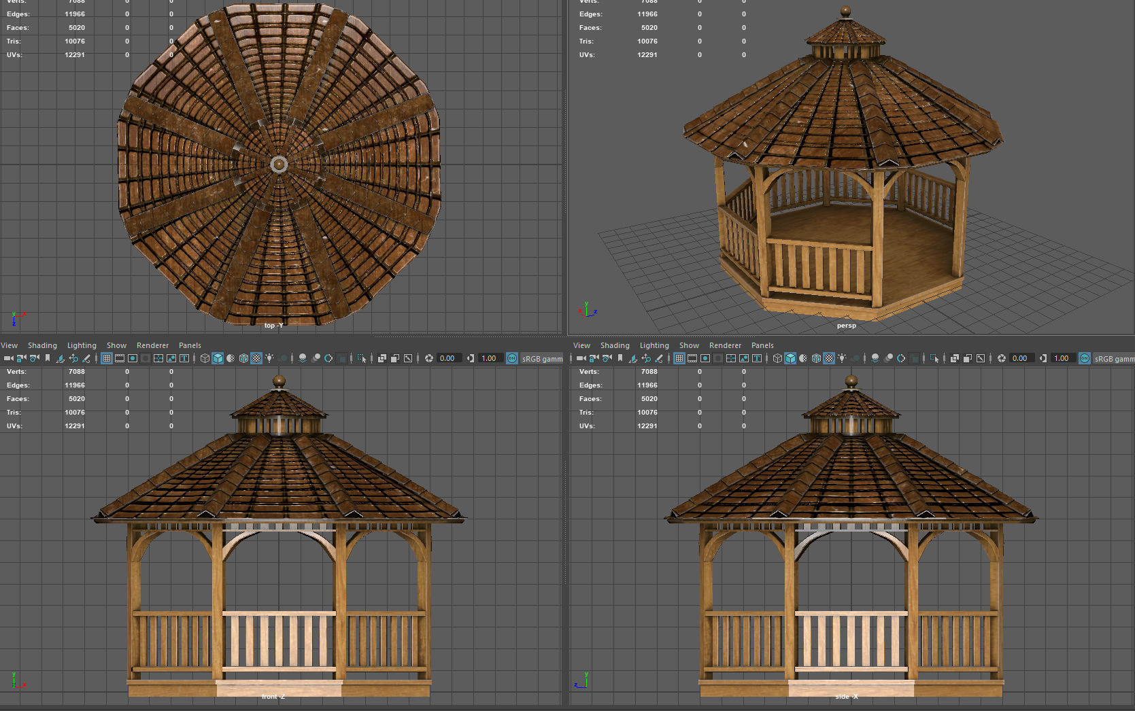Open sRGB gamma dropdown in side panel
Viewport: 1135px width, 711px height.
pos(1115,358)
